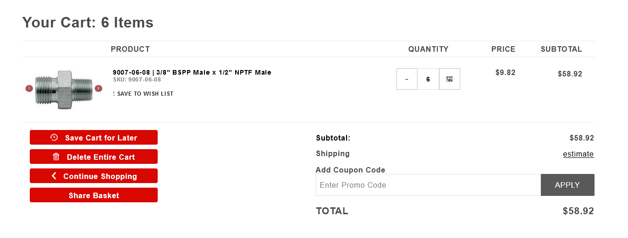This screenshot has height=238, width=628.
Task: Open the 9007-06-08 BSPP Male product title
Action: (192, 72)
